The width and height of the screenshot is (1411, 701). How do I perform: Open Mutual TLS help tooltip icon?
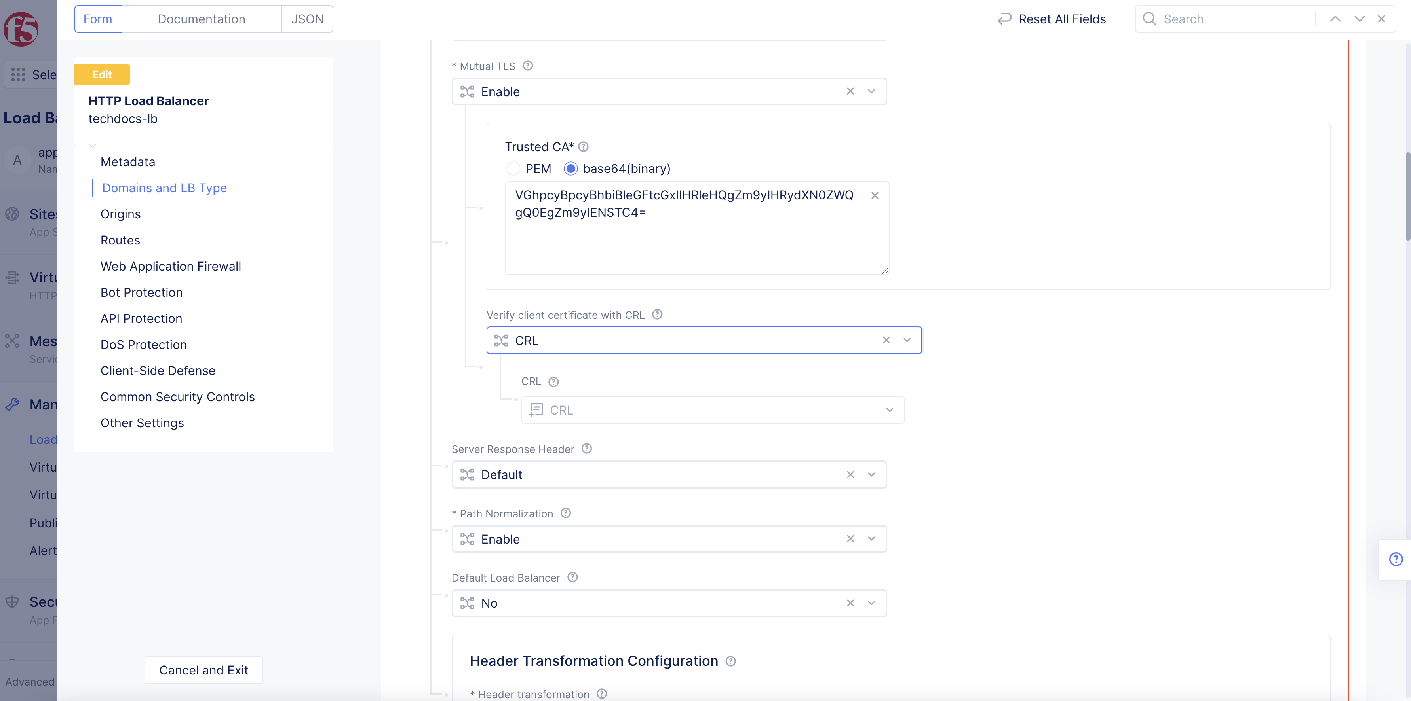[x=527, y=66]
